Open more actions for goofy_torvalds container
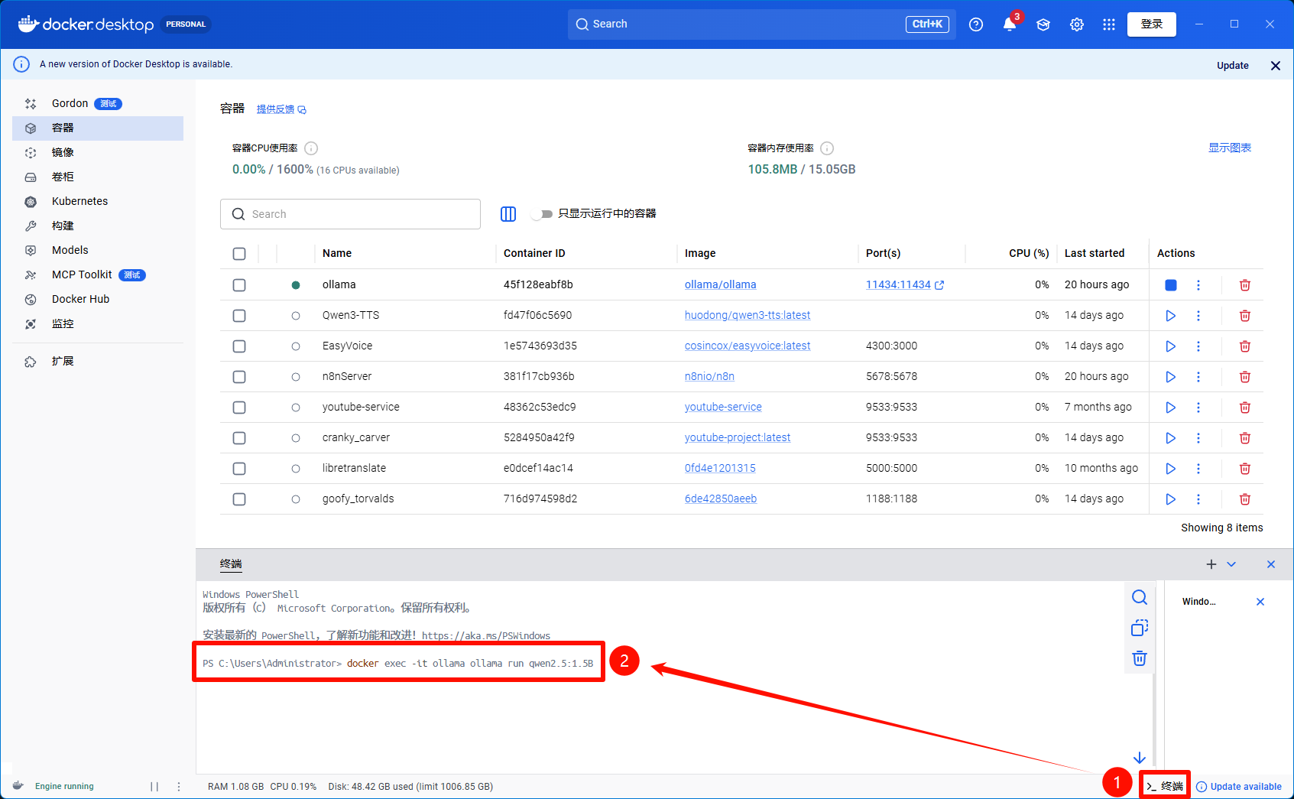 (x=1198, y=499)
